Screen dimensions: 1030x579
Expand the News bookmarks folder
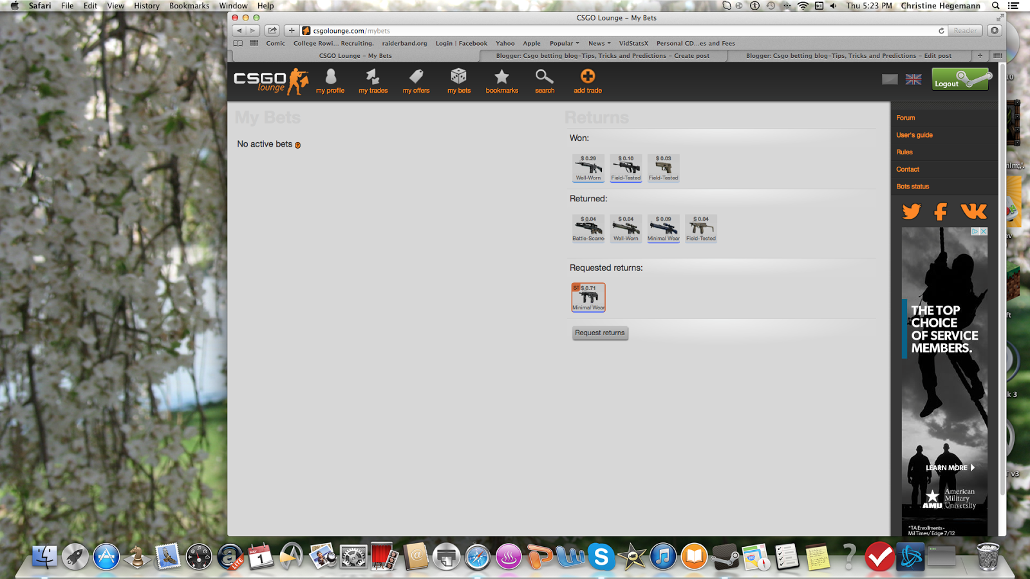pos(599,43)
